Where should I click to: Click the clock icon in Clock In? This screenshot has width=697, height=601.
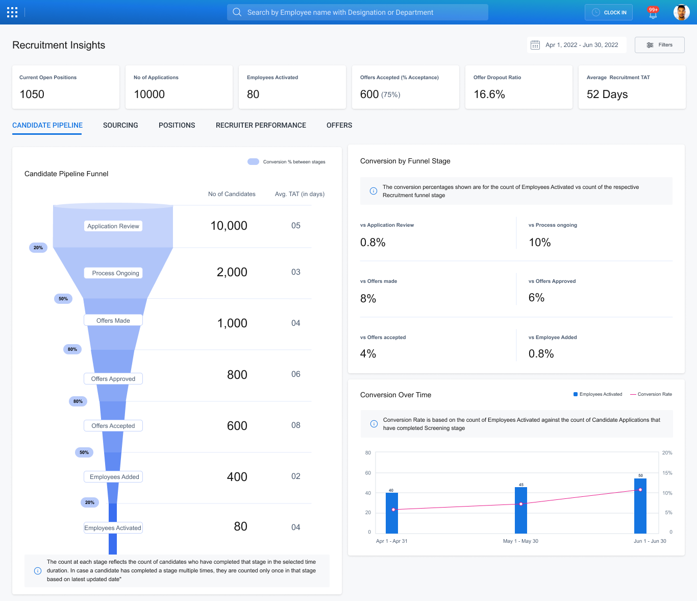coord(595,12)
